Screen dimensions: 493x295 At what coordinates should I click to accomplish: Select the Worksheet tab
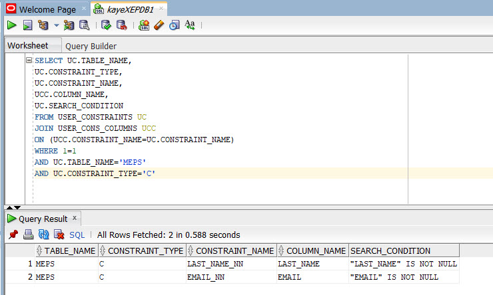(28, 46)
